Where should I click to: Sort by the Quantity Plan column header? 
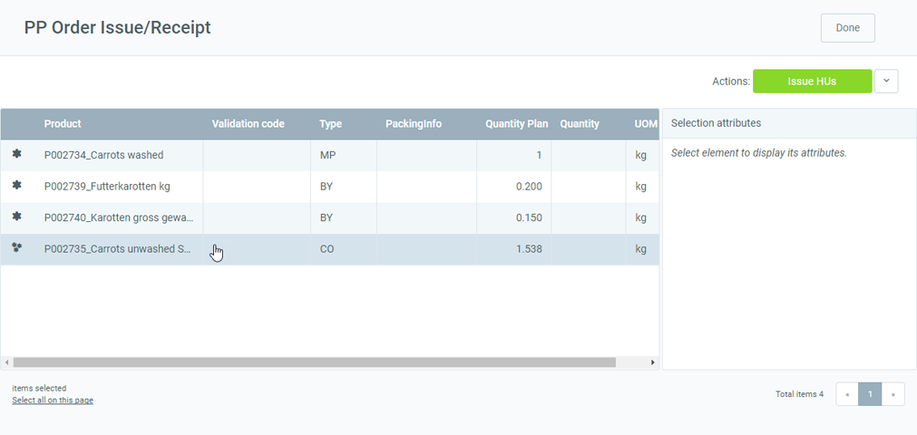pyautogui.click(x=516, y=124)
